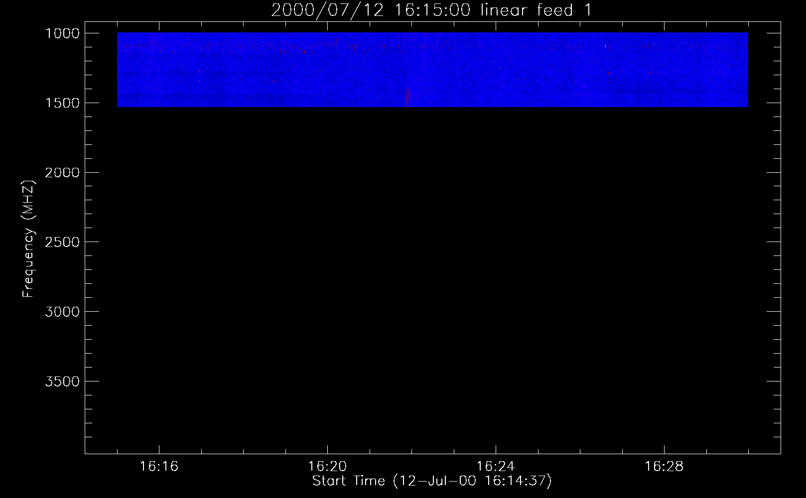This screenshot has width=806, height=498.
Task: Click the 'Frequency (MHZ)' y-axis title
Action: point(28,239)
